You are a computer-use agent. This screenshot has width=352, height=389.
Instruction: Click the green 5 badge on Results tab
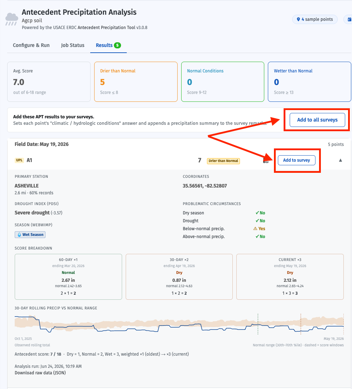pos(117,45)
